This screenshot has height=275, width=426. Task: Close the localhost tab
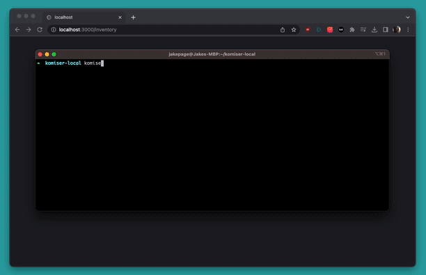(x=120, y=17)
